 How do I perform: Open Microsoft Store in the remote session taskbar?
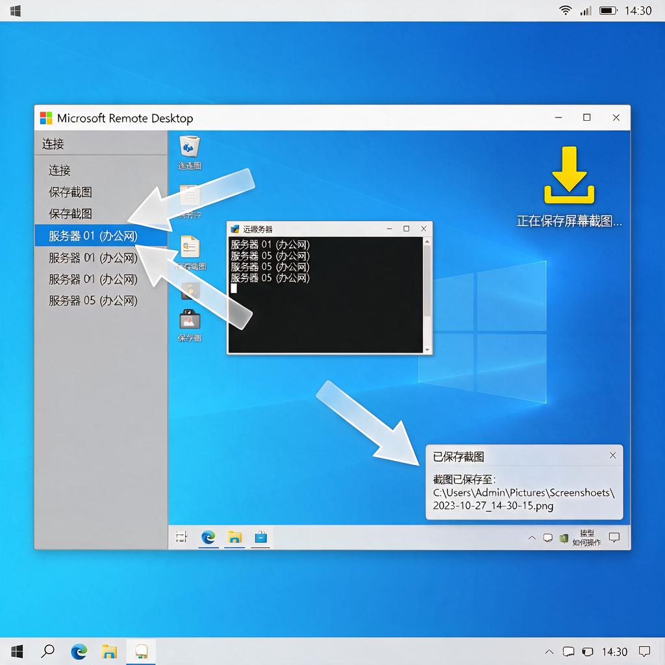tap(260, 537)
